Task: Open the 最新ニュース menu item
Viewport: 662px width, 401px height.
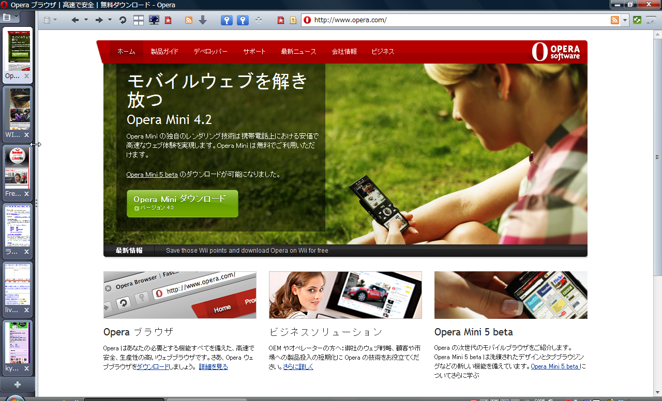Action: [299, 52]
